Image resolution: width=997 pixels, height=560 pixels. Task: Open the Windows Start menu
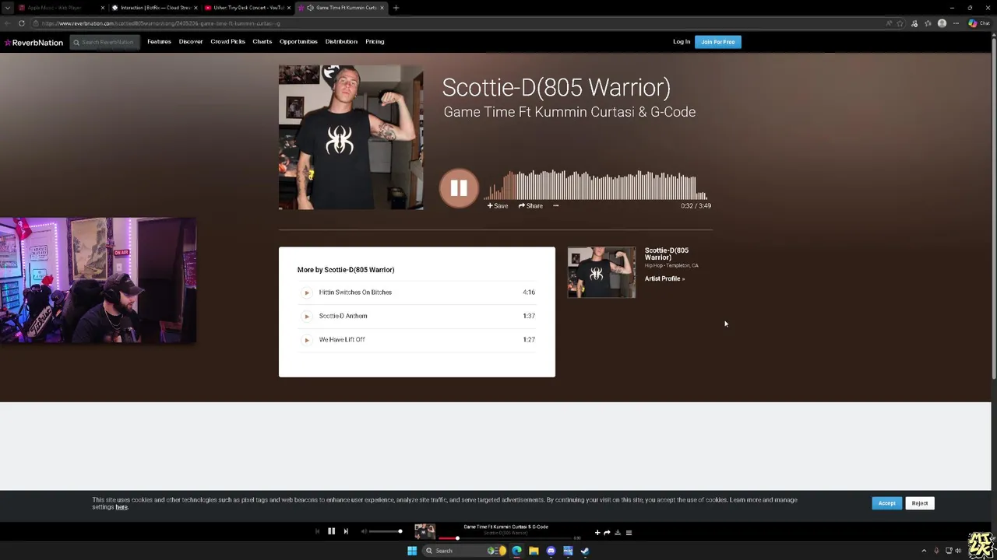pyautogui.click(x=412, y=551)
